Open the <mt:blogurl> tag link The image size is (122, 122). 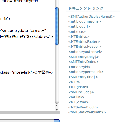click(x=79, y=27)
